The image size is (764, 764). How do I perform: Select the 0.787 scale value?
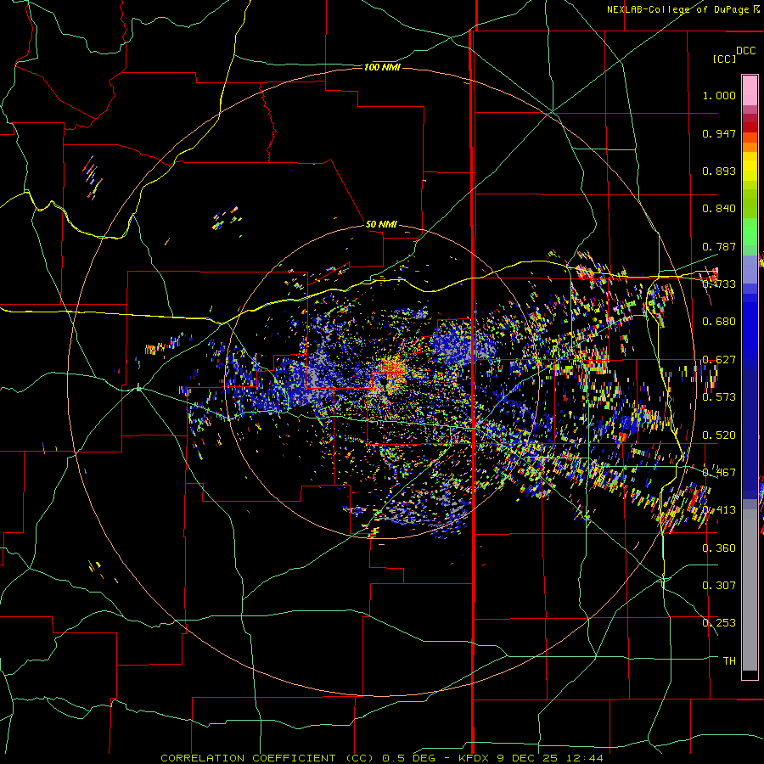(x=719, y=246)
